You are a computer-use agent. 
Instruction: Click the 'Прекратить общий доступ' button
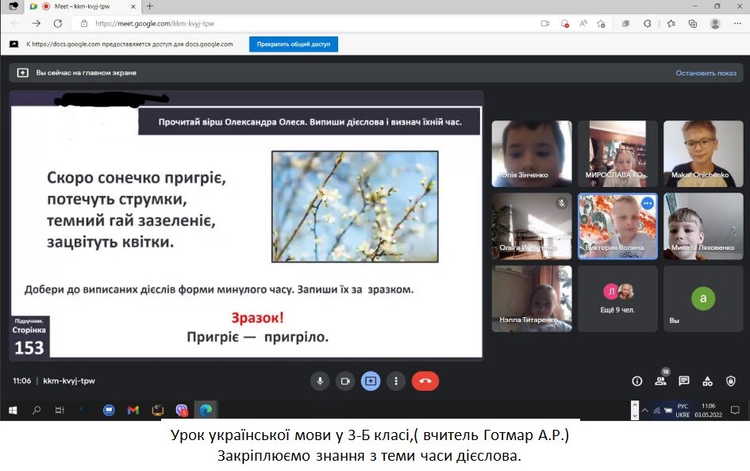point(294,44)
